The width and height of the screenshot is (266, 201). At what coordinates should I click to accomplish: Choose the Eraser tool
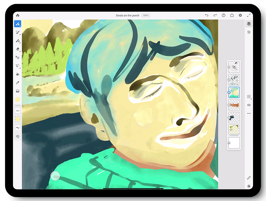tap(18, 49)
